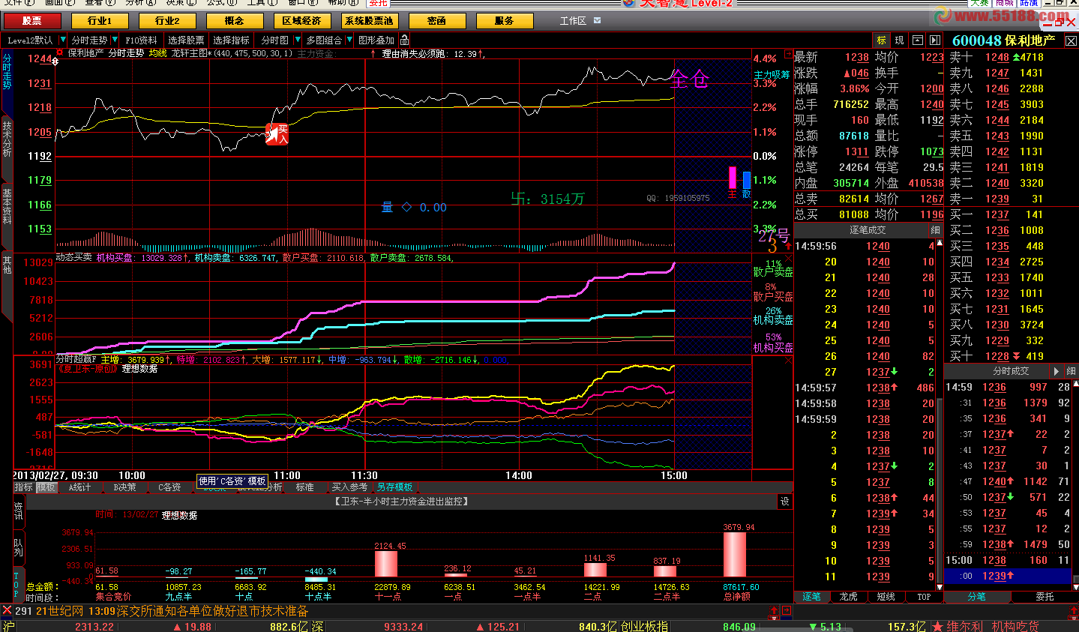Viewport: 1079px width, 632px height.
Task: Switch to the 短线 tab under trade list
Action: pyautogui.click(x=886, y=597)
